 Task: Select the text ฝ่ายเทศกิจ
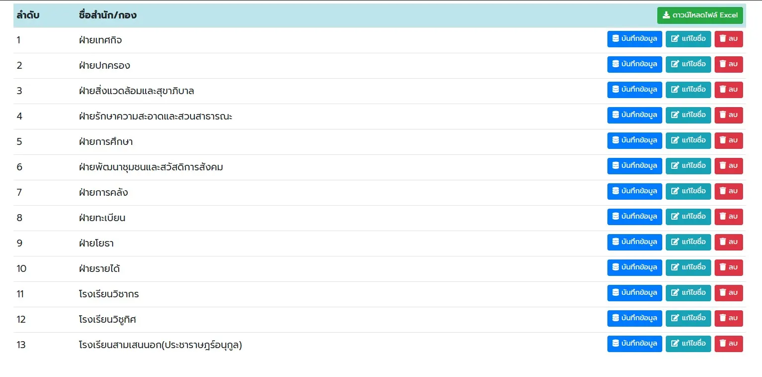pyautogui.click(x=100, y=40)
